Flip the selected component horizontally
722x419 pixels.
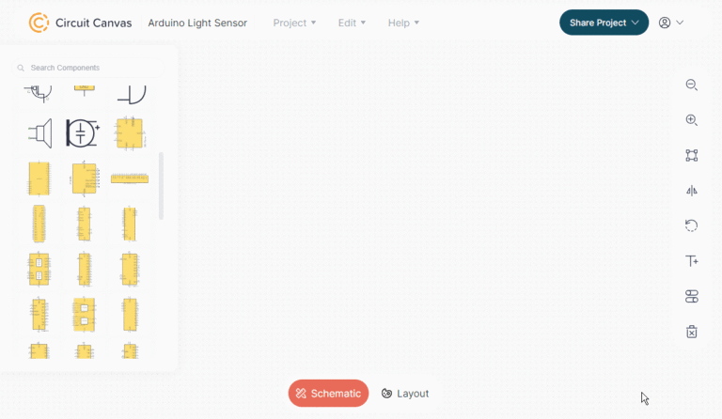[x=692, y=191]
